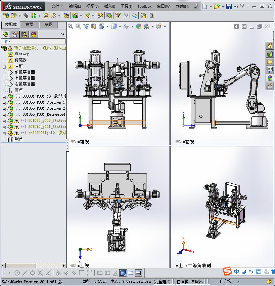Screen dimensions: 275x286
Task: Open the 插入 (Insert) menu
Action: 109,6
